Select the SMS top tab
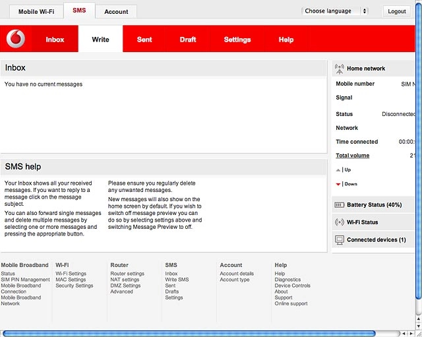Image resolution: width=422 pixels, height=337 pixels. click(x=79, y=11)
